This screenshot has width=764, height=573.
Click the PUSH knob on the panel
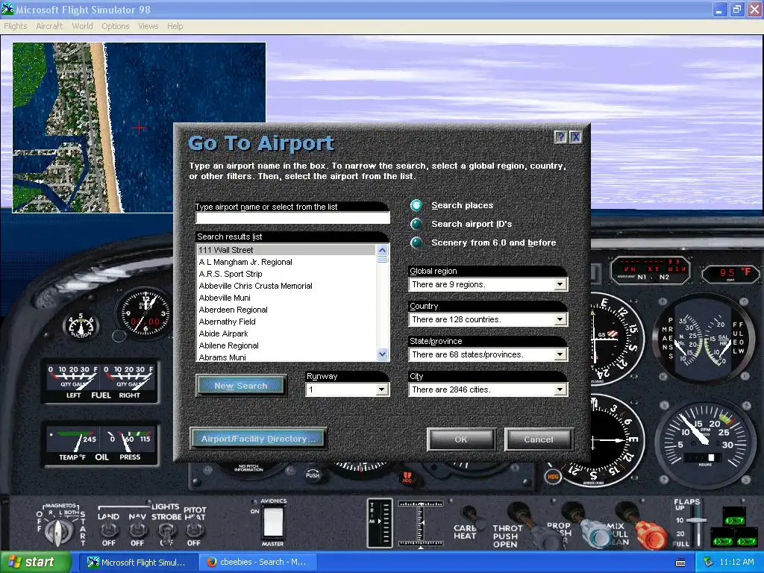313,475
